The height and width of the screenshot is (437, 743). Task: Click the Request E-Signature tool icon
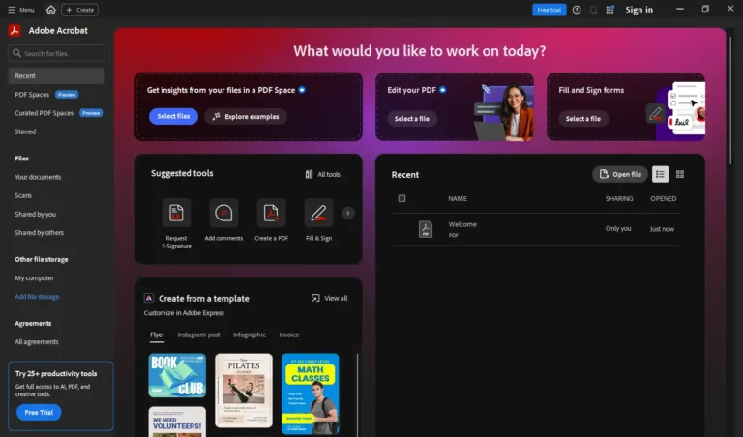pyautogui.click(x=176, y=213)
